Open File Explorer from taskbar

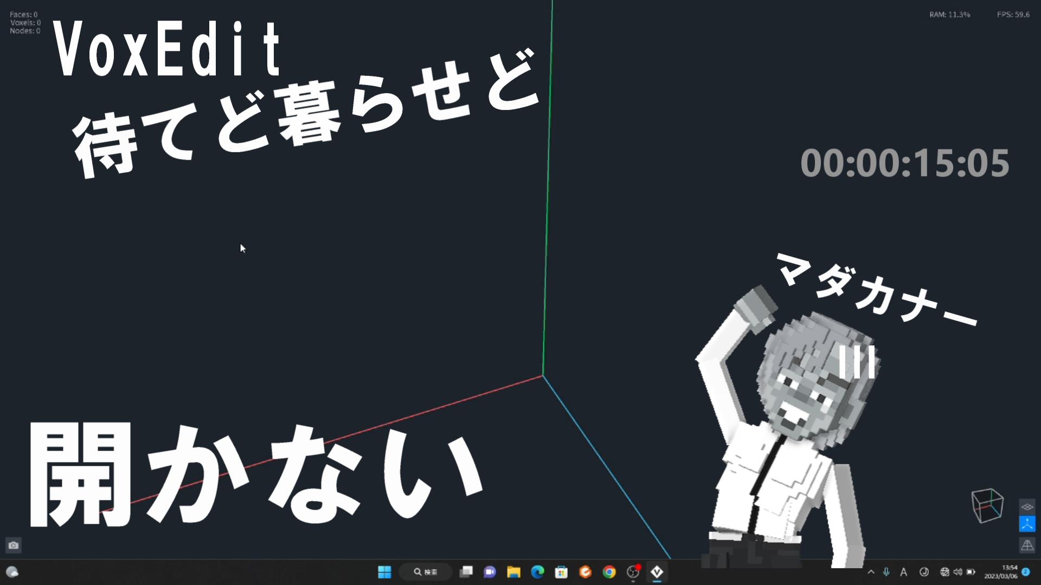513,572
